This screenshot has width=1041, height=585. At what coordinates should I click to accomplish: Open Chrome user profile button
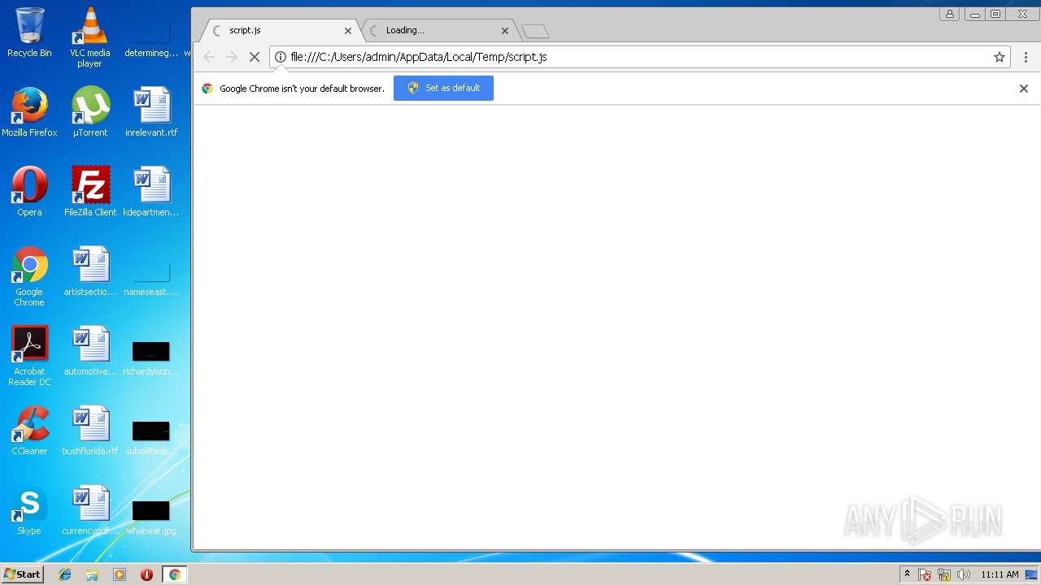[949, 14]
